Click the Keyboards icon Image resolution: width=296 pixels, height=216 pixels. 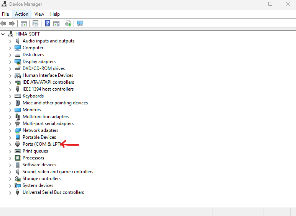(18, 96)
